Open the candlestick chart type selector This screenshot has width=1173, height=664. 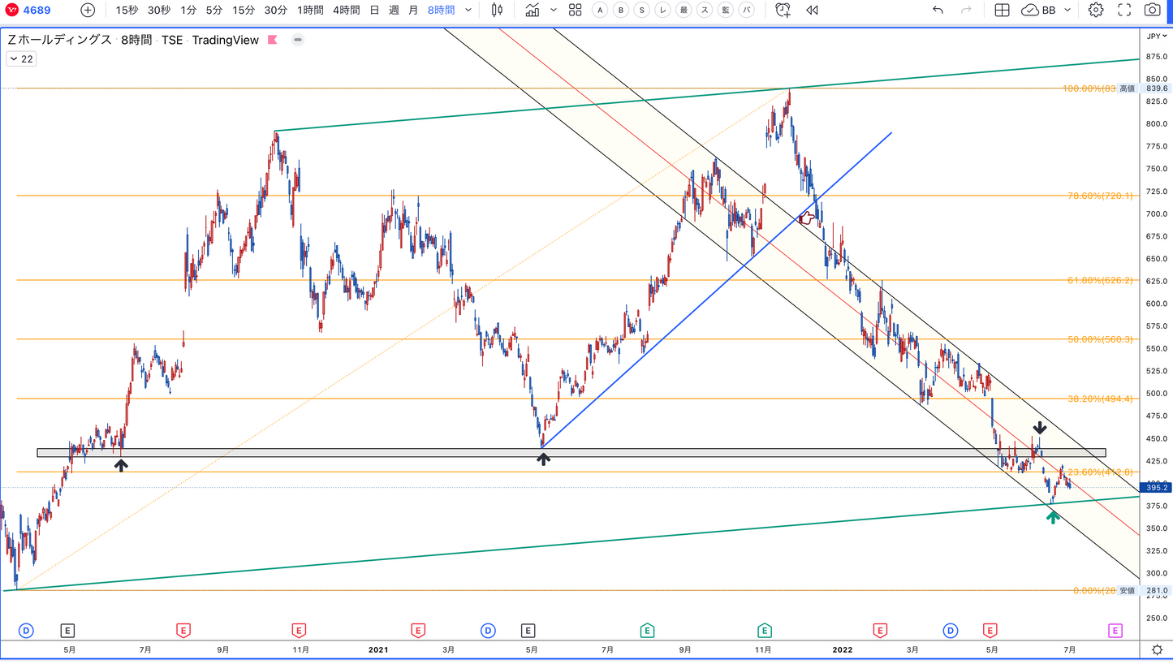pyautogui.click(x=497, y=10)
